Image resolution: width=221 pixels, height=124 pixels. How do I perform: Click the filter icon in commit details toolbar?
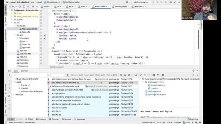[158, 75]
